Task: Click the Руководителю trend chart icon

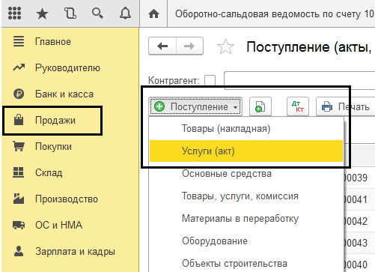Action: (x=19, y=67)
